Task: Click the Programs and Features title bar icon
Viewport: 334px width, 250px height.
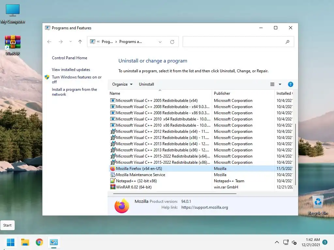Action: click(x=48, y=28)
